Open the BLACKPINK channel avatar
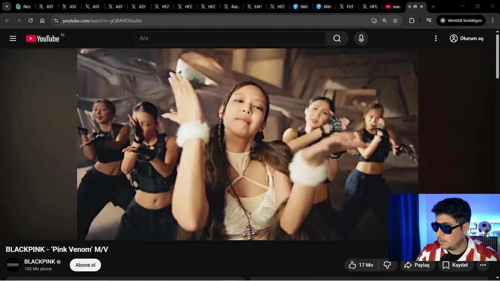The height and width of the screenshot is (281, 500). [13, 265]
